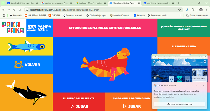
Task: Click the Paka Paka logo
Action: (13, 28)
